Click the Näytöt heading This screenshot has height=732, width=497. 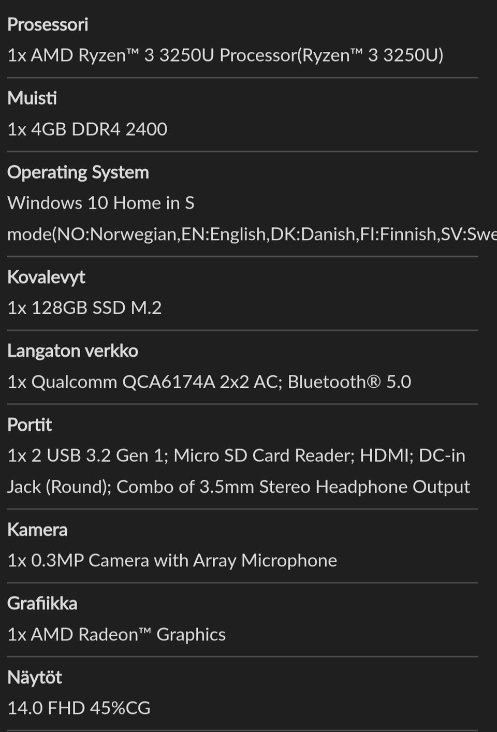point(35,678)
